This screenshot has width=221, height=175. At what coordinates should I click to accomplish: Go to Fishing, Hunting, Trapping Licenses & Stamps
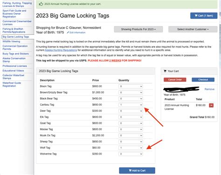pos(17,5)
